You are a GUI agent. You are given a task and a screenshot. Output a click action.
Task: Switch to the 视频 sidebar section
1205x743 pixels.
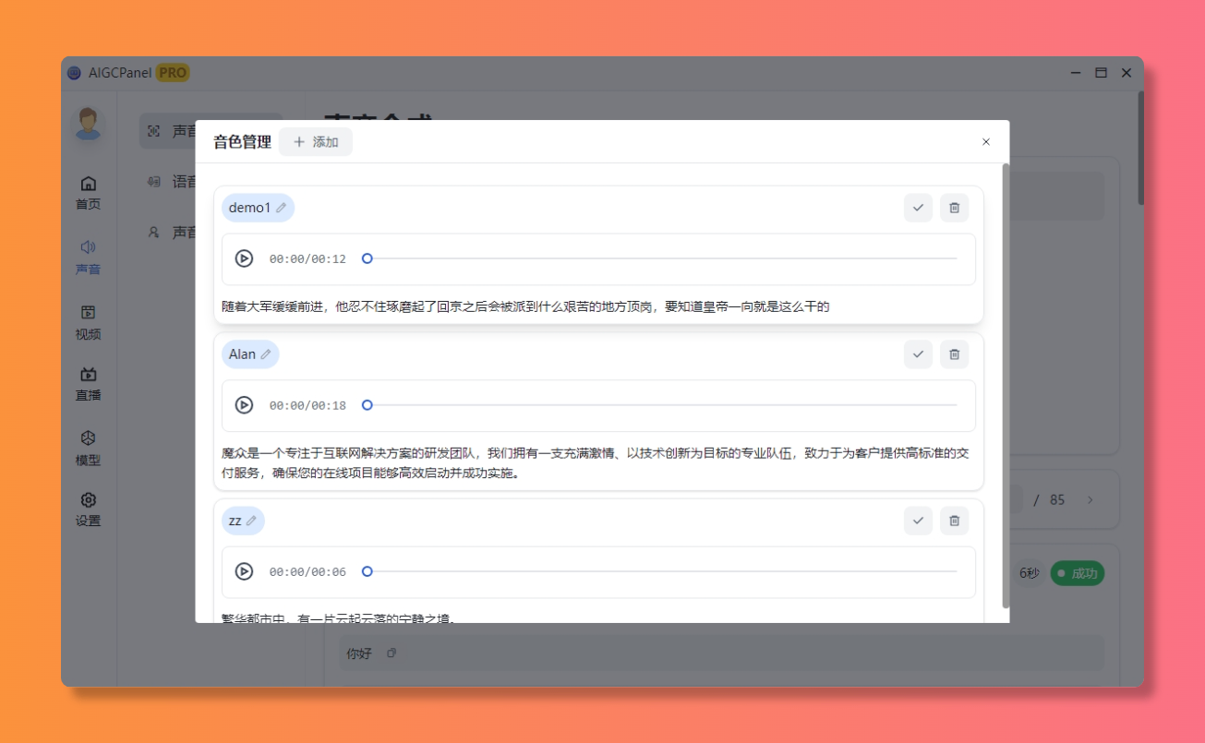pos(88,322)
